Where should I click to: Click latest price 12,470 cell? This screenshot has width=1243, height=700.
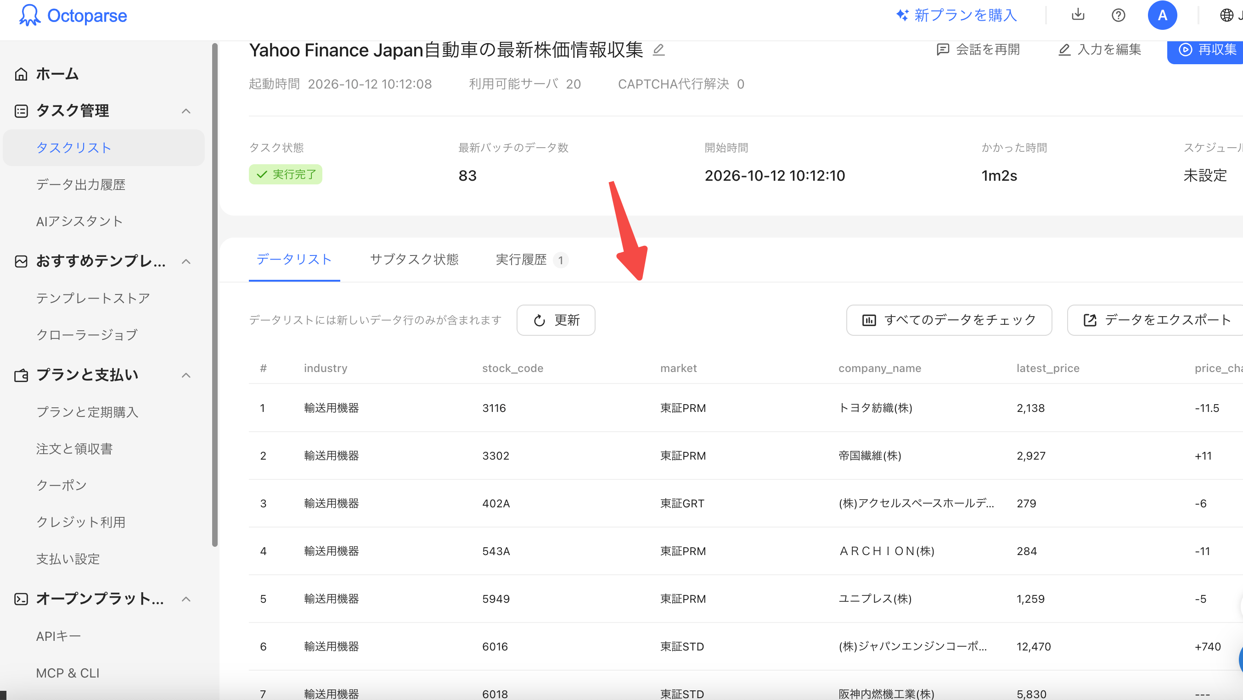(x=1034, y=646)
